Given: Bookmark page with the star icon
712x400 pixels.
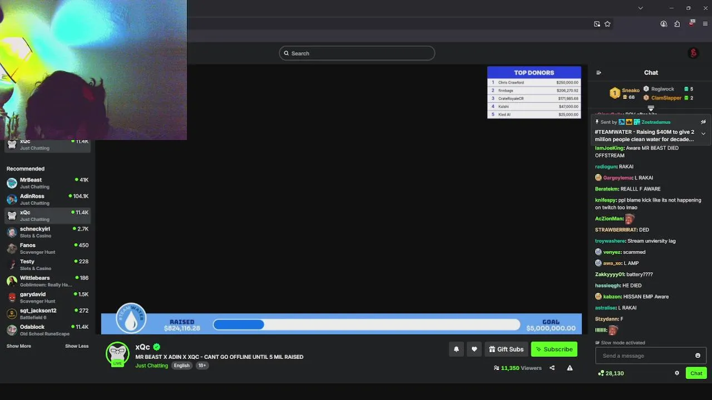Looking at the screenshot, I should (x=607, y=24).
